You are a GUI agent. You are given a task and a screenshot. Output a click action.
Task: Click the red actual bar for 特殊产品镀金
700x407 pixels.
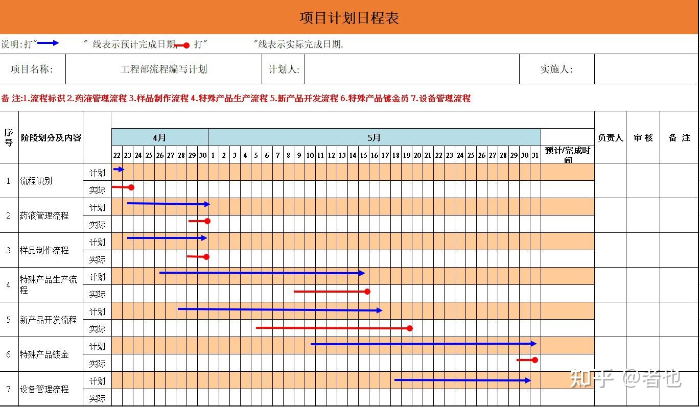[x=527, y=360]
